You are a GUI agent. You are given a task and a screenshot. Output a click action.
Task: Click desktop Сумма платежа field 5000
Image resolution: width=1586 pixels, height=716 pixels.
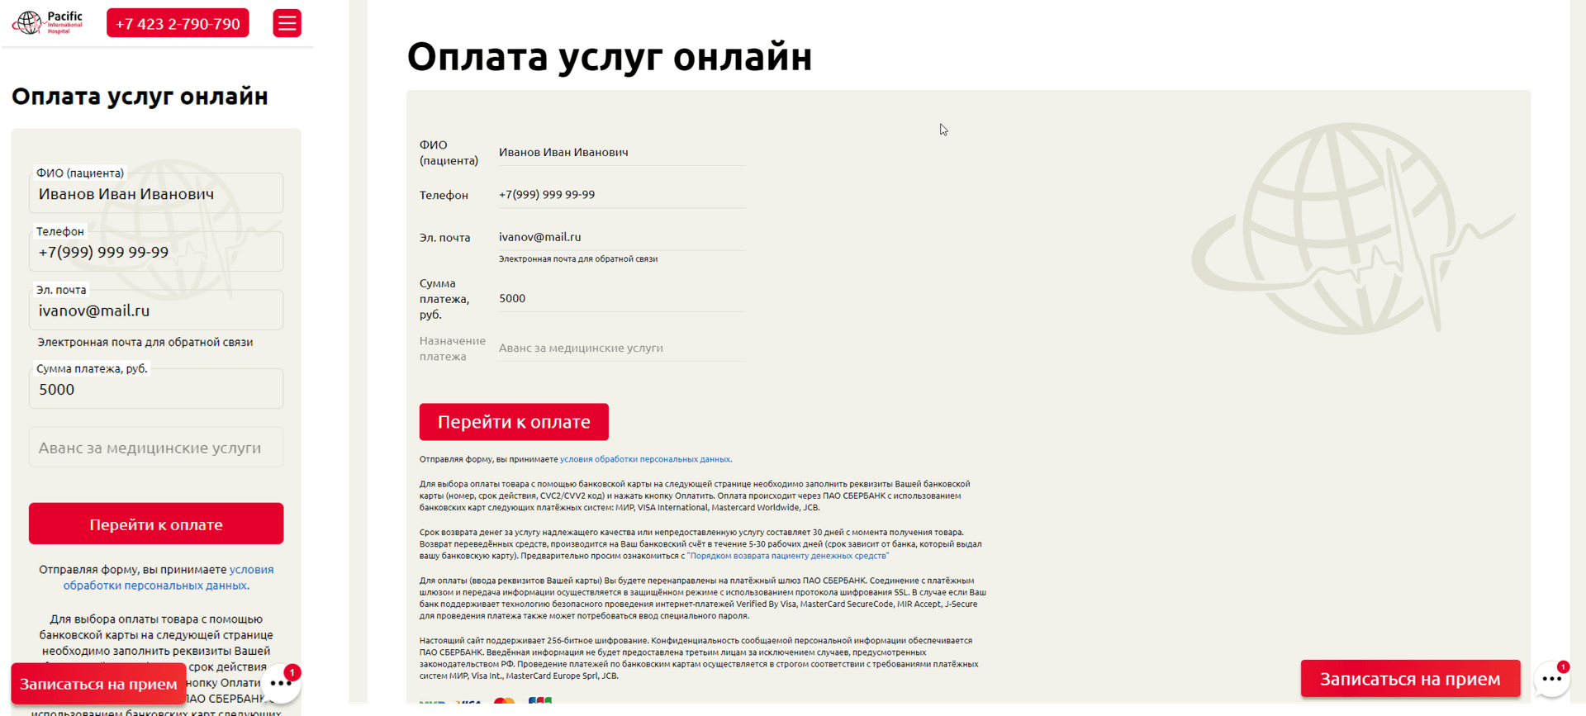click(x=621, y=298)
